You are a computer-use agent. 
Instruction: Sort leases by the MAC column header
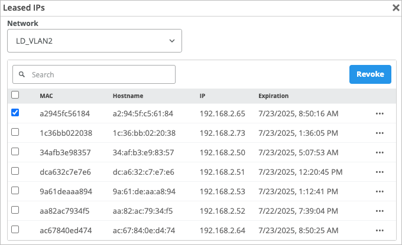(x=46, y=96)
